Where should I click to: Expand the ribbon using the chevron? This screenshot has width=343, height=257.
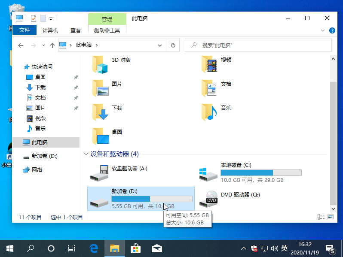coord(323,30)
